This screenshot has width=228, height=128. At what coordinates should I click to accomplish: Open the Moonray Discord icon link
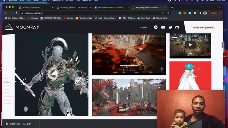pyautogui.click(x=177, y=27)
